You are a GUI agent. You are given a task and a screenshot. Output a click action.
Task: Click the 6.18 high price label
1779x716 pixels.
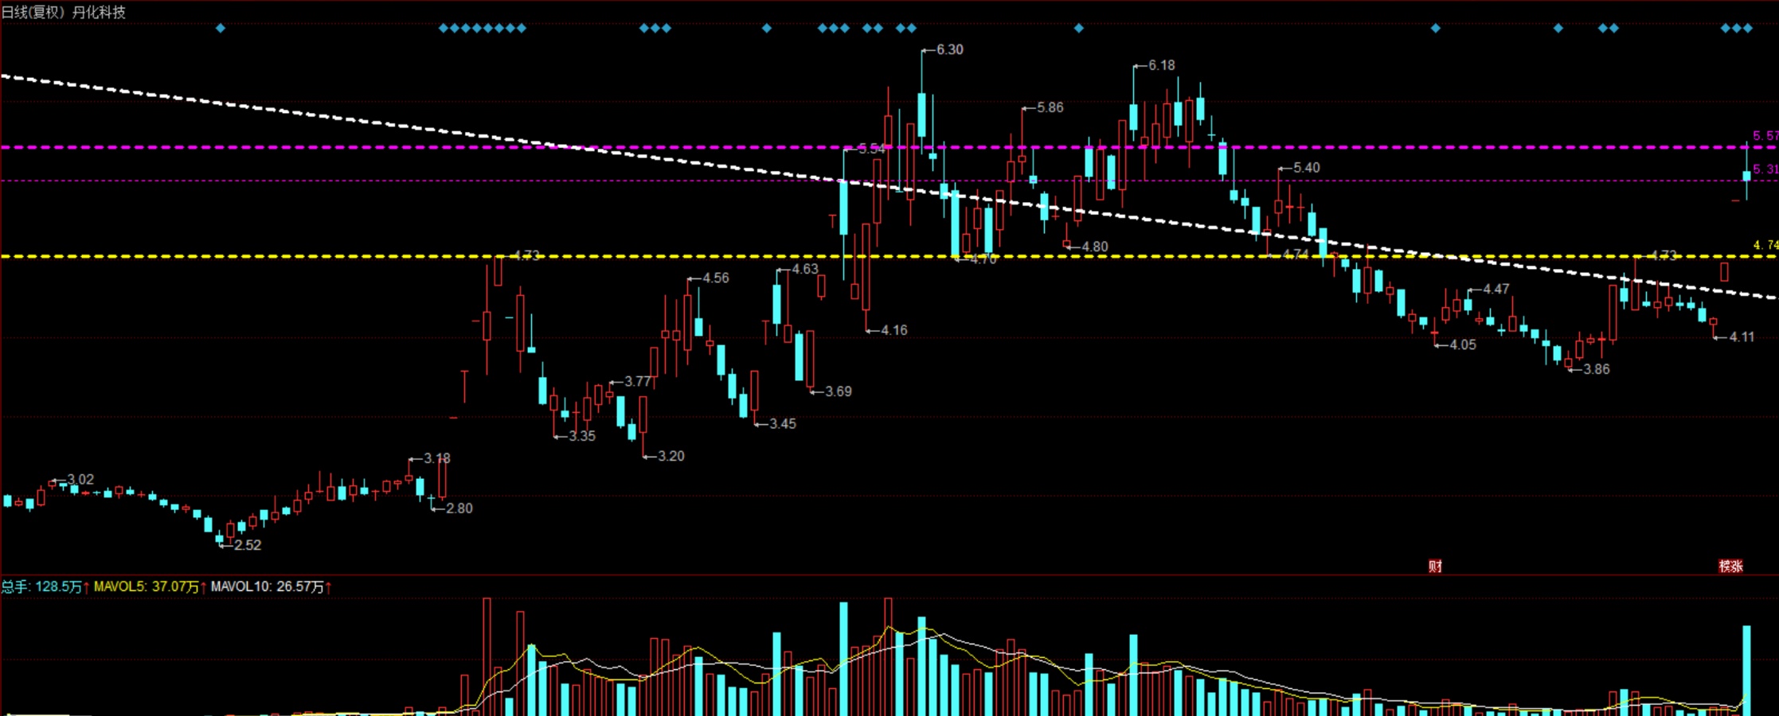coord(1161,65)
